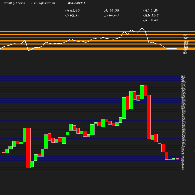Select the open value "O: 65.65"
This screenshot has height=195, width=195.
(72, 11)
